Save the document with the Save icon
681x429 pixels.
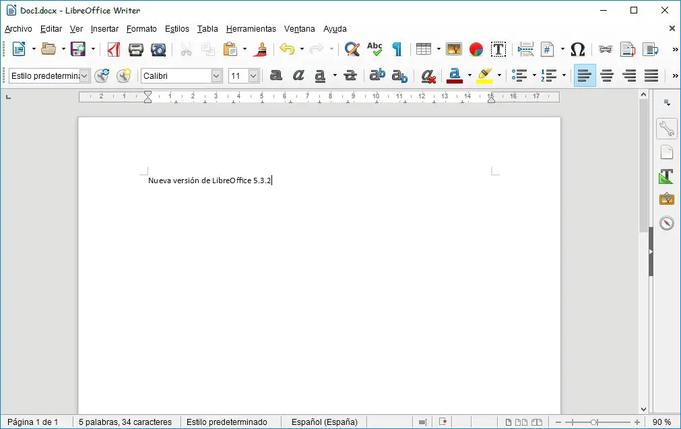(x=78, y=49)
